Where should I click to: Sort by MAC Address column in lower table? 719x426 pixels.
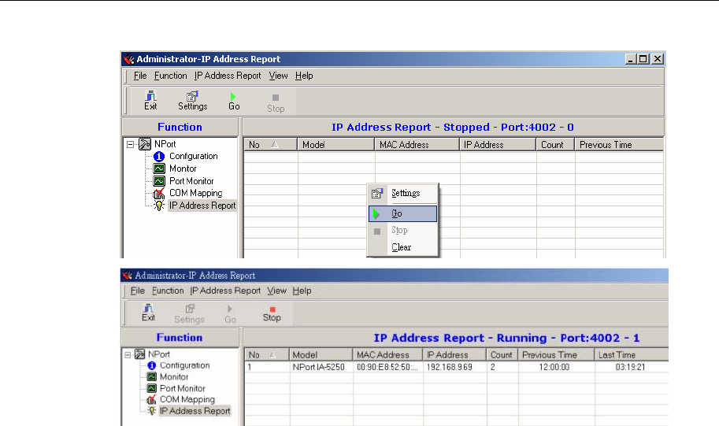[x=388, y=355]
